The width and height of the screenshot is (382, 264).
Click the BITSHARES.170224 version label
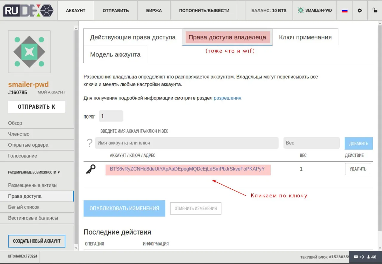coord(23,256)
